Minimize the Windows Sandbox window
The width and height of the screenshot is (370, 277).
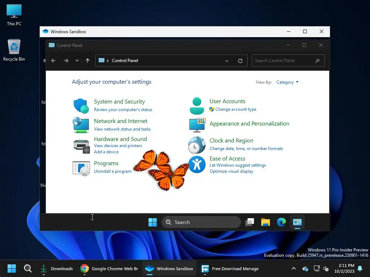point(289,32)
